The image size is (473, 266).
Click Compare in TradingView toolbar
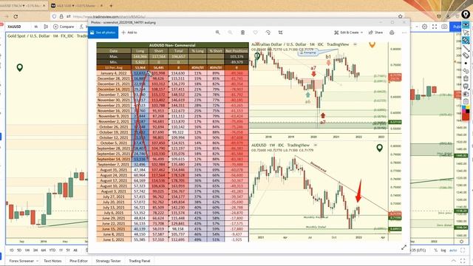pos(64,27)
